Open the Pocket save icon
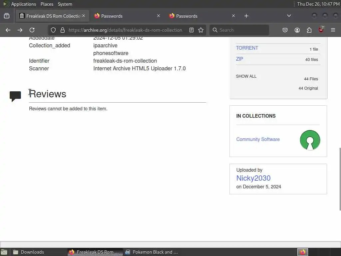Viewport: 341px width, 256px height. [x=285, y=30]
